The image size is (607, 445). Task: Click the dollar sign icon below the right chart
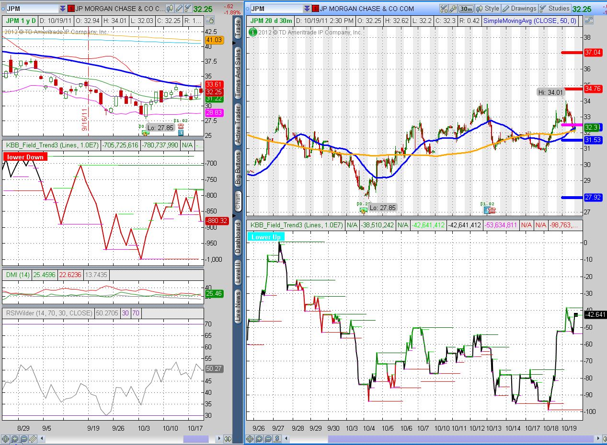[x=277, y=438]
